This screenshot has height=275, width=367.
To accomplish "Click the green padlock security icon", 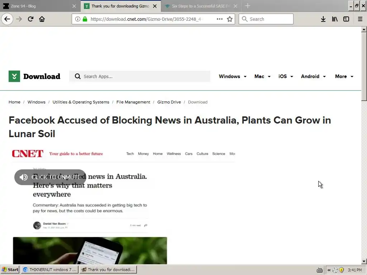I will click(x=85, y=19).
